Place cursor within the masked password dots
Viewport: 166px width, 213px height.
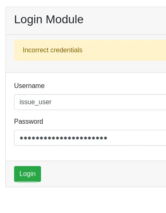click(63, 138)
